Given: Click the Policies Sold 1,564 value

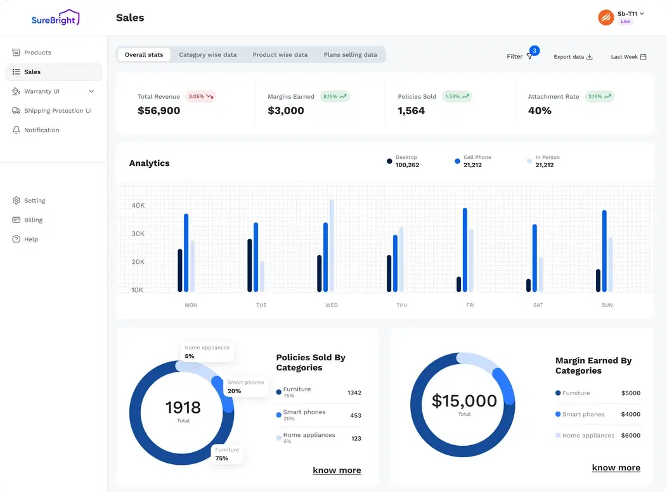Looking at the screenshot, I should pyautogui.click(x=411, y=110).
